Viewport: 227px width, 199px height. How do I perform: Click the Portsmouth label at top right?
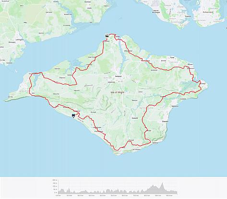(x=208, y=12)
